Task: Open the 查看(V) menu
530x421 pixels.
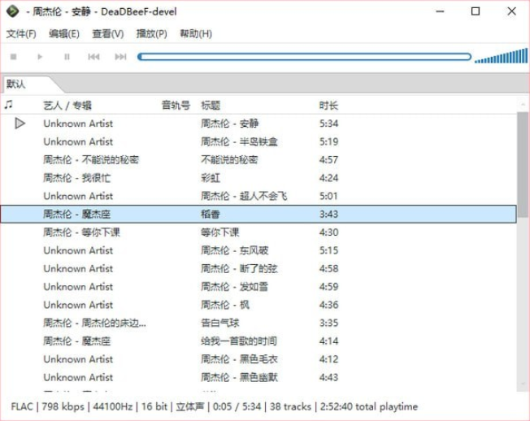Action: click(x=107, y=33)
